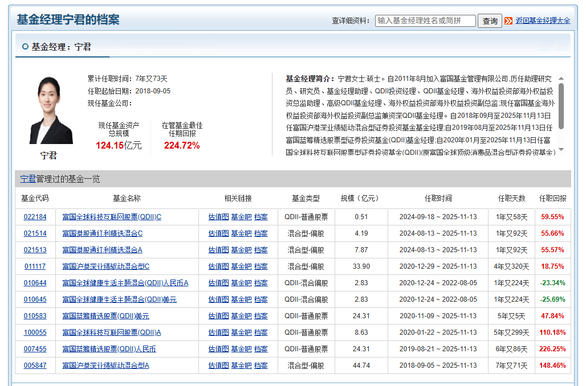
Task: Click 估值图 in the 100055 row
Action: [219, 332]
